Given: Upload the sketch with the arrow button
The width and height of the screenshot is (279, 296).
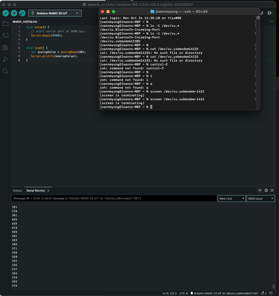Looking at the screenshot, I should [14, 13].
